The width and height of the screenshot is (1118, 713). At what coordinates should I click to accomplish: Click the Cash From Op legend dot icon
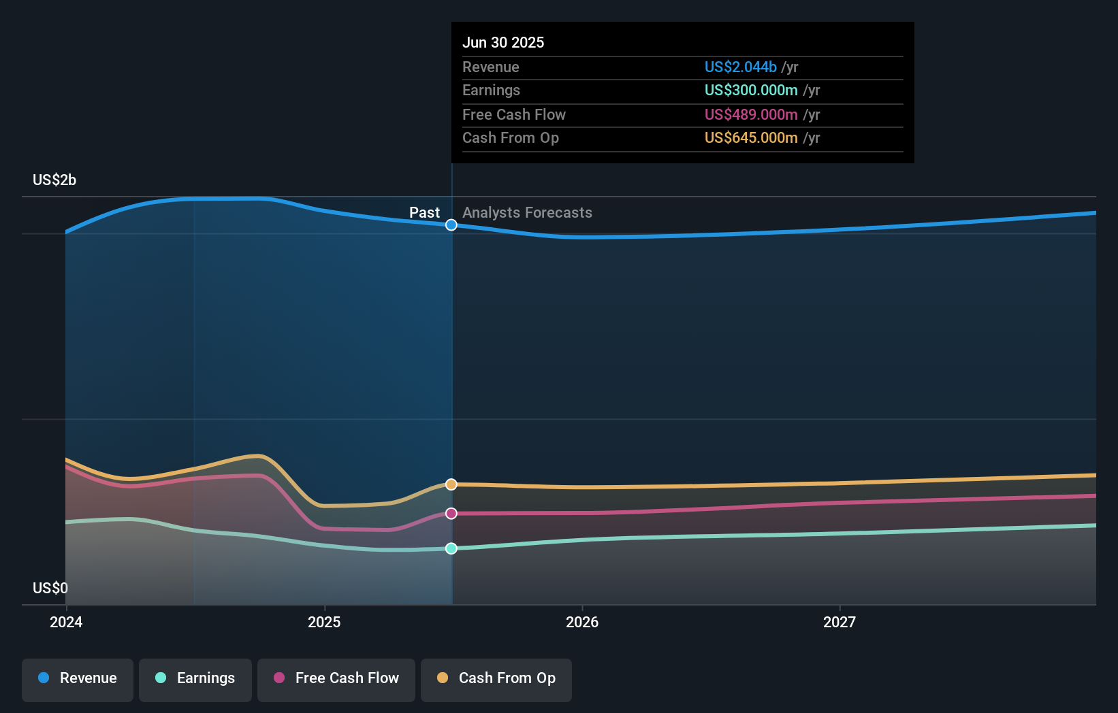443,678
